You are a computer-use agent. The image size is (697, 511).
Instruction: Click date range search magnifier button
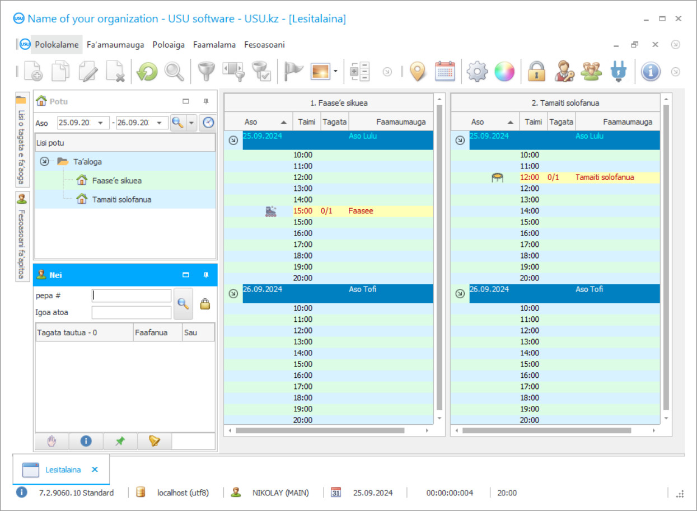point(177,123)
